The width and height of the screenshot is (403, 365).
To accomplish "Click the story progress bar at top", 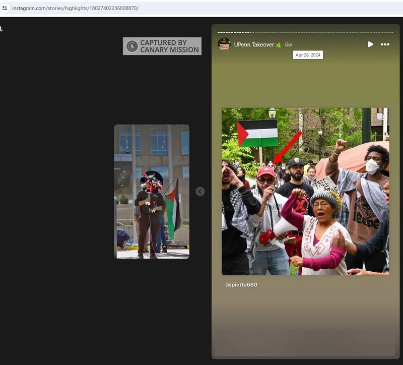I will click(x=305, y=32).
